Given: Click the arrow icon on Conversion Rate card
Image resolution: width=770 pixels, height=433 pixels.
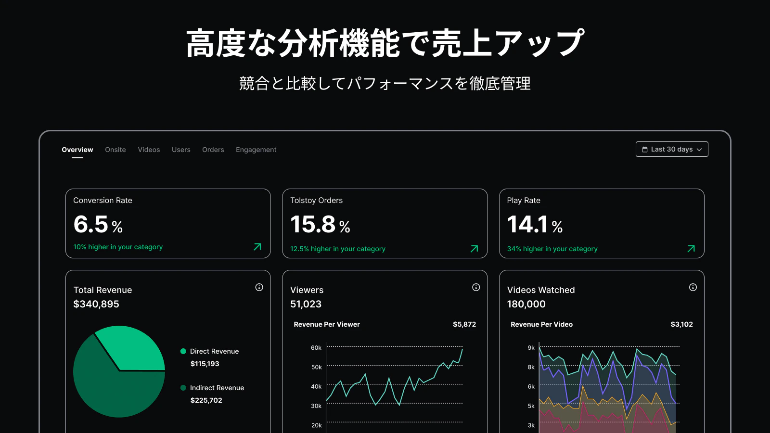Looking at the screenshot, I should click(257, 247).
